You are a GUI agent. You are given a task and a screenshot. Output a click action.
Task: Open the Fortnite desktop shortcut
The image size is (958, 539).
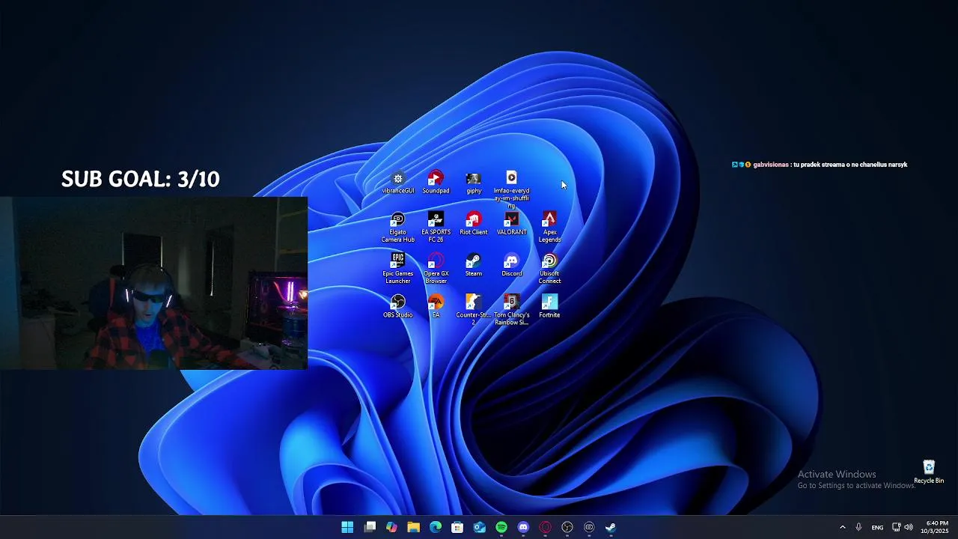[x=549, y=306]
